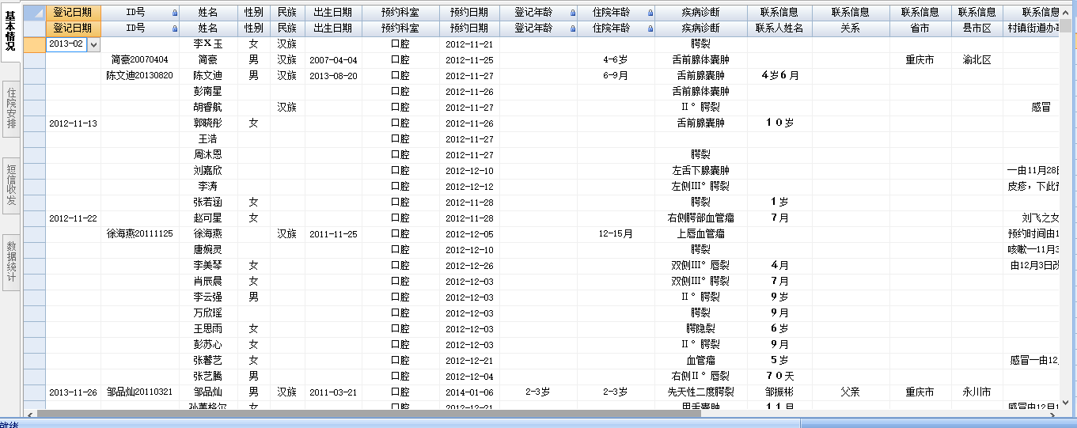Screen dimensions: 1077x428
Task: Select the patient name cell 邹品灿
Action: (208, 392)
